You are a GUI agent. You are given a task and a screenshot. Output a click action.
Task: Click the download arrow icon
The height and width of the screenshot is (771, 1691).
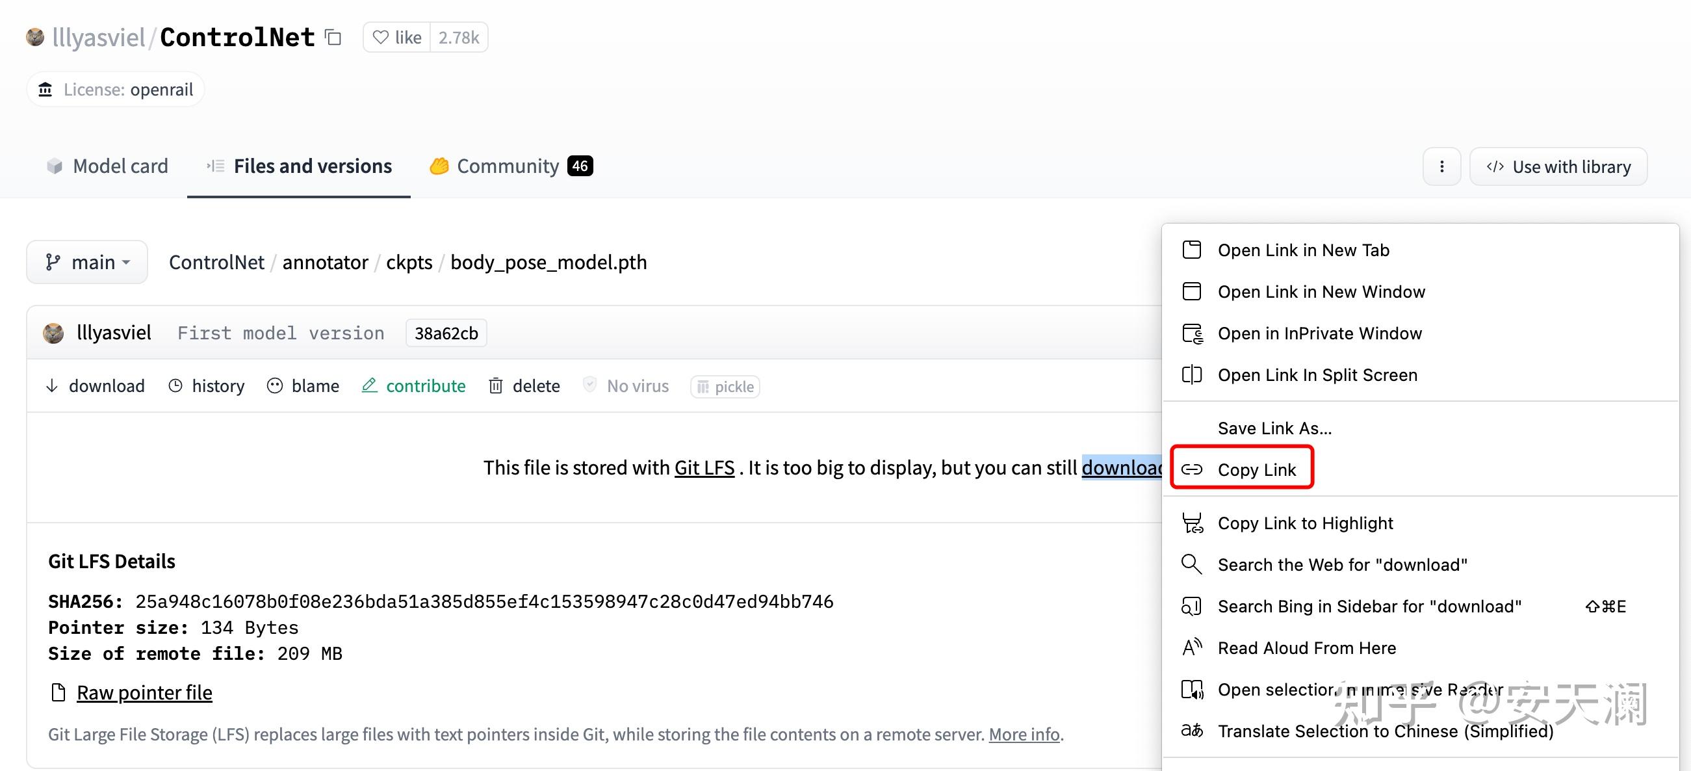point(52,386)
